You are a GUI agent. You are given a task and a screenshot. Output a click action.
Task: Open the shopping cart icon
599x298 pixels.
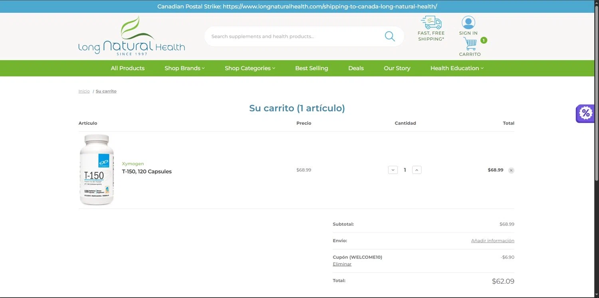point(470,43)
